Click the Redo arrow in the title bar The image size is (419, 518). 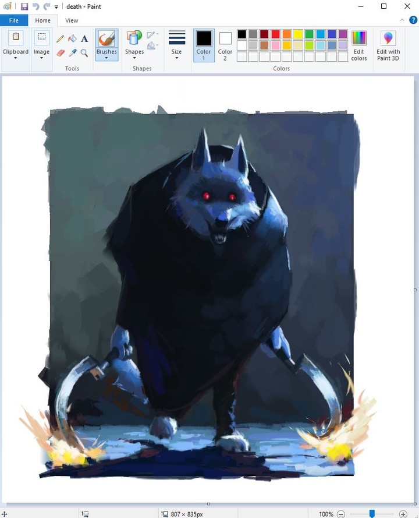pos(47,6)
